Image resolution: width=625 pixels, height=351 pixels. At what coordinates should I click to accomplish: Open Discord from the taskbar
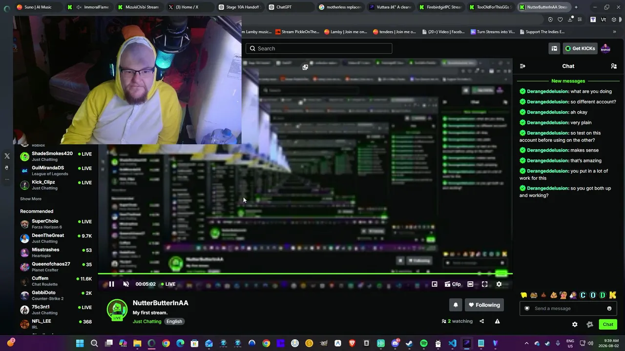(396, 343)
